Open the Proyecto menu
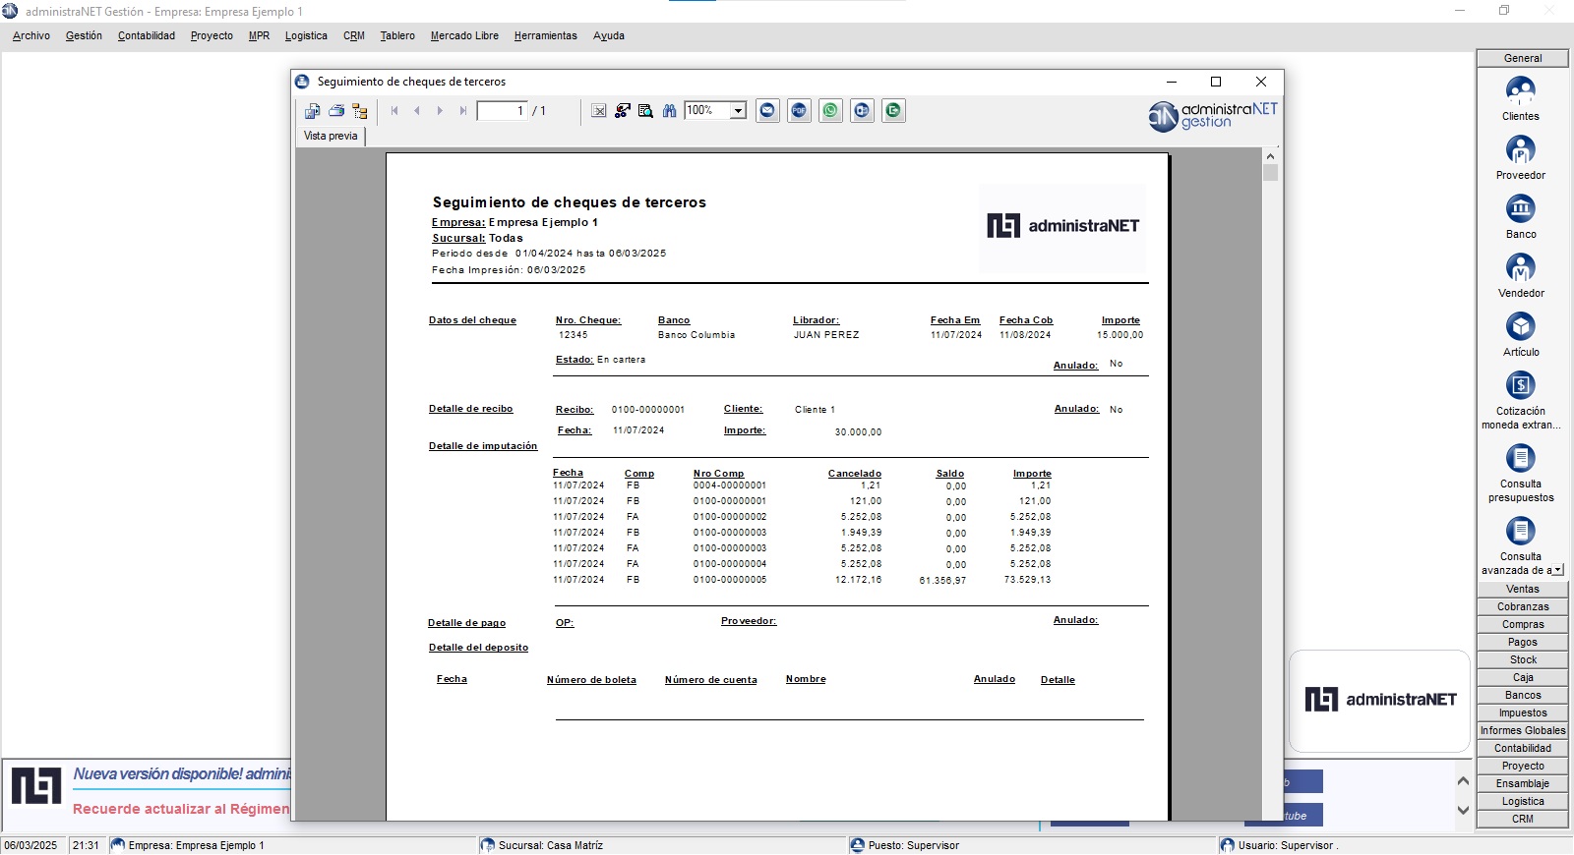This screenshot has width=1574, height=855. tap(212, 35)
